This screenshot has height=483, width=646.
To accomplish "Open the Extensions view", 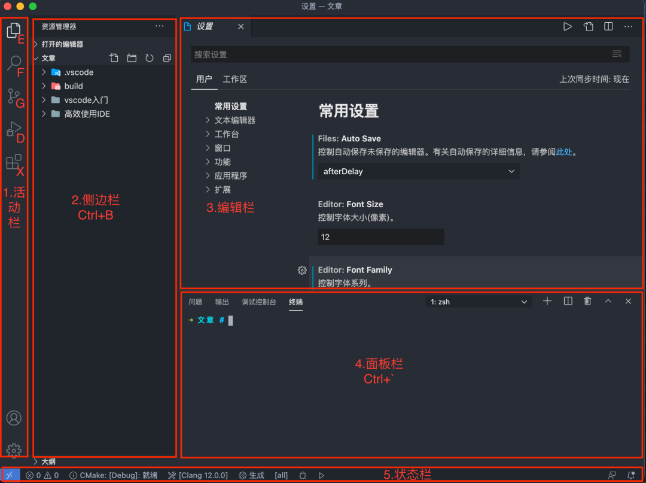I will coord(14,162).
